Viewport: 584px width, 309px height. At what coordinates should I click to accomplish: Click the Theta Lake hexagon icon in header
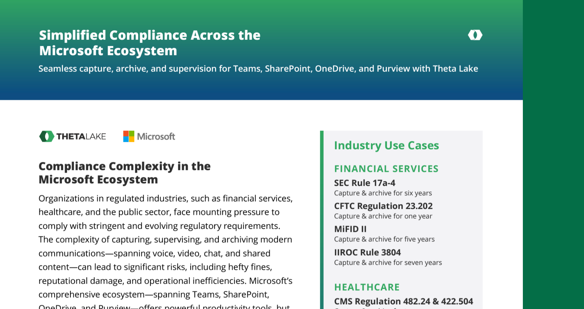pos(475,35)
